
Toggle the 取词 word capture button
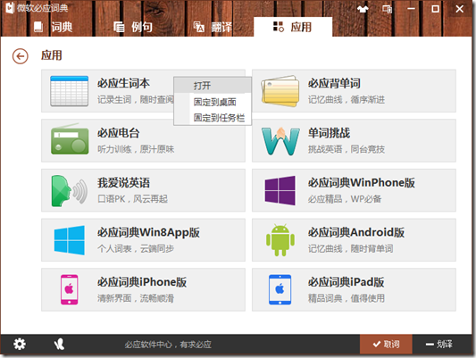point(386,344)
